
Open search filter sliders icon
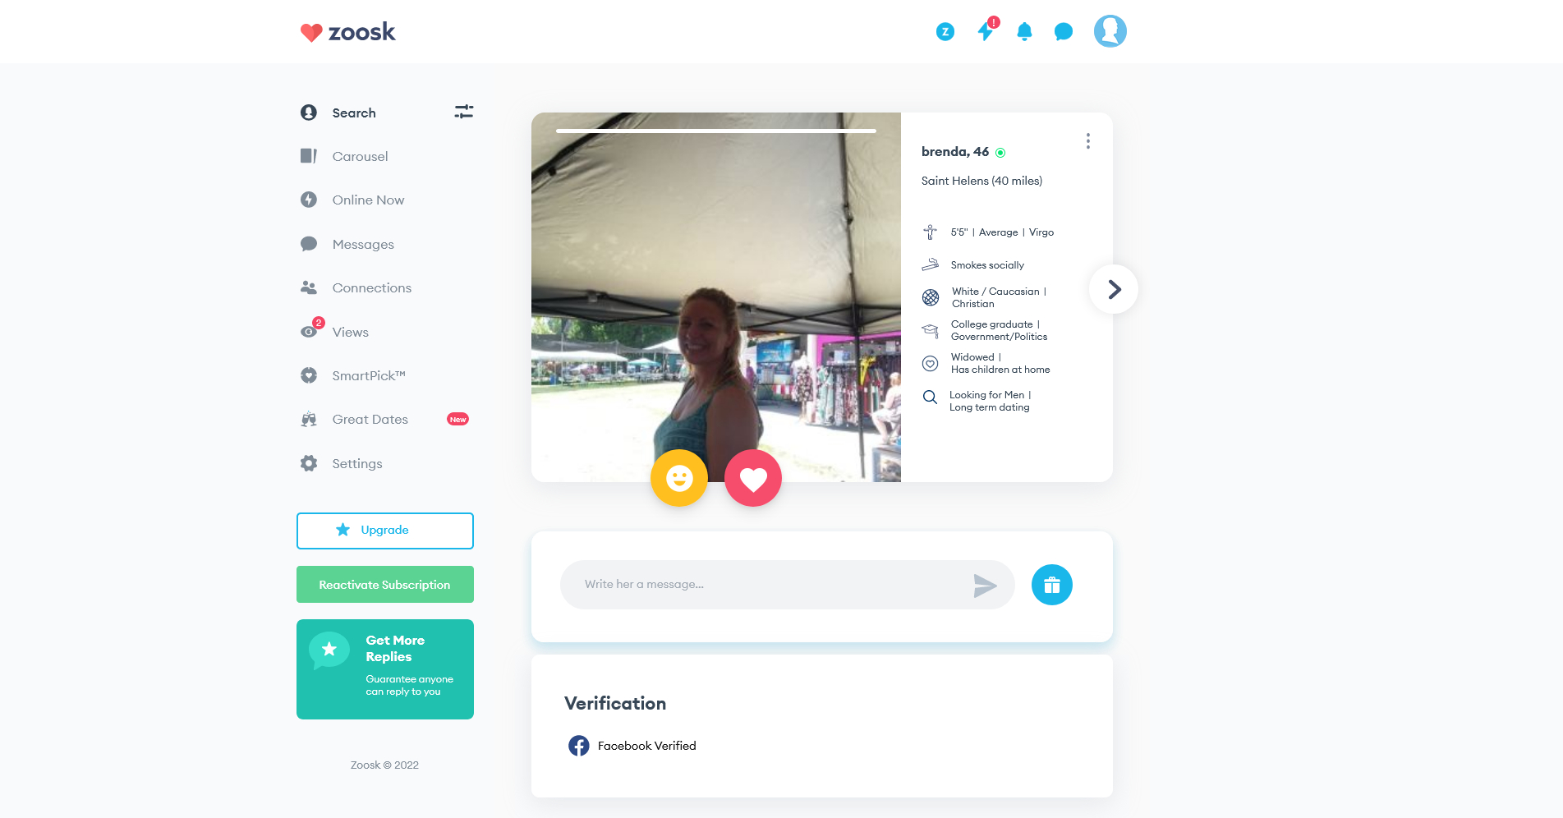[x=464, y=112]
